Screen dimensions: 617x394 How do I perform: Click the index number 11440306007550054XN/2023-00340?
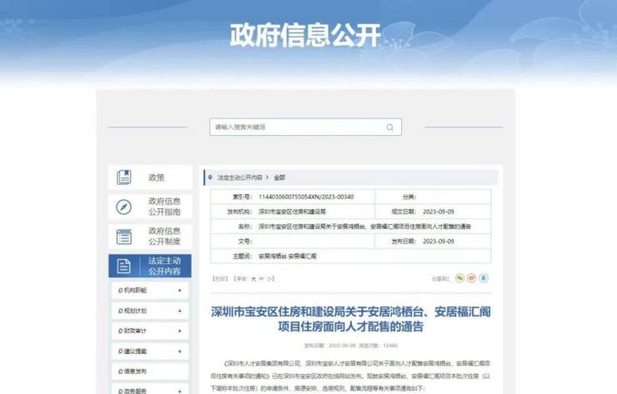306,197
